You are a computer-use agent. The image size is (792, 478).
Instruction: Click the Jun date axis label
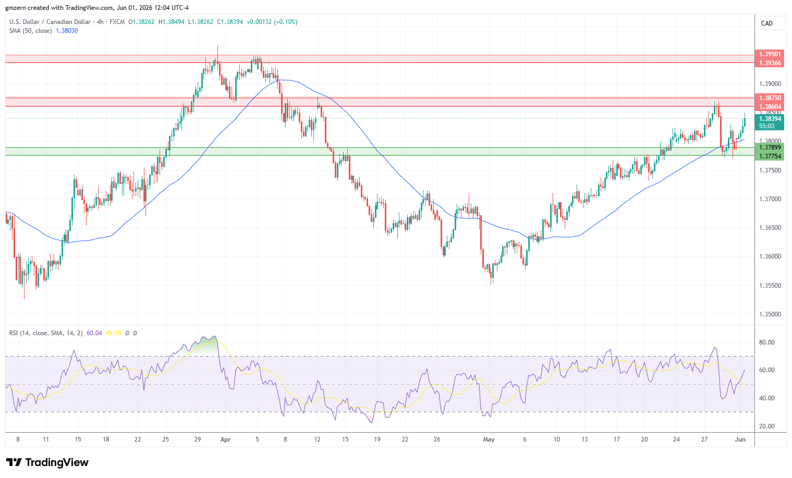point(740,439)
